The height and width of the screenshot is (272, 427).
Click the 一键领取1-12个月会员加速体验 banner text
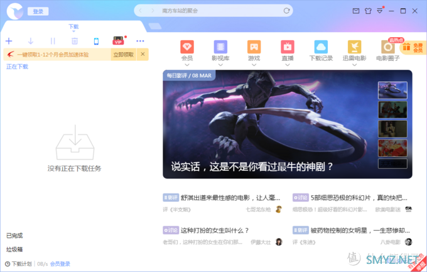[53, 55]
